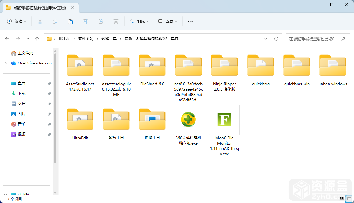Open the 排序 sort options dropdown
354x203 pixels.
pos(140,21)
